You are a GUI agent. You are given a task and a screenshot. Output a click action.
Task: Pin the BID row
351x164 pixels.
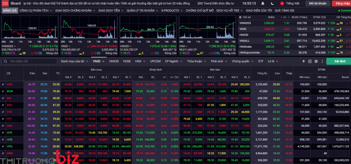pos(3,98)
